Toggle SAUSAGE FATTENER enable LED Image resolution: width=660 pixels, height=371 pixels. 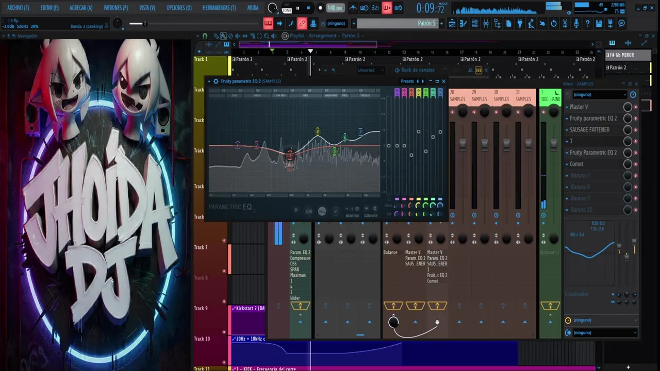(635, 130)
